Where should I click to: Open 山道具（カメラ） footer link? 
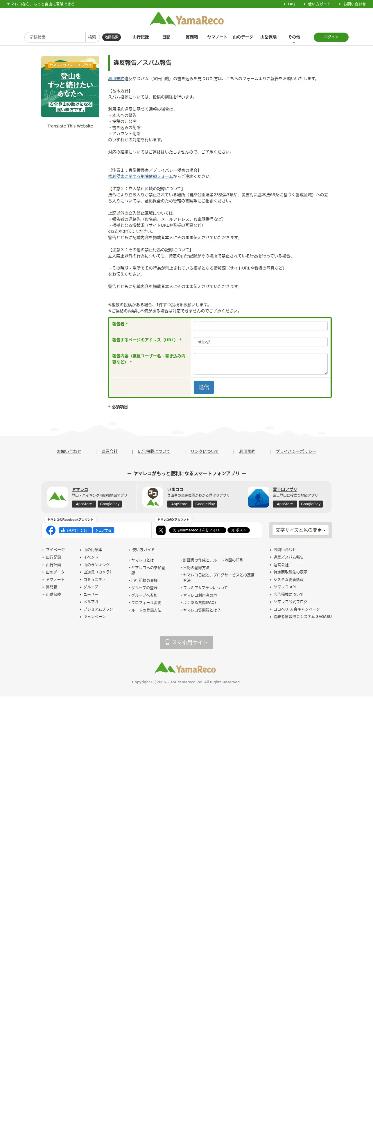click(98, 572)
